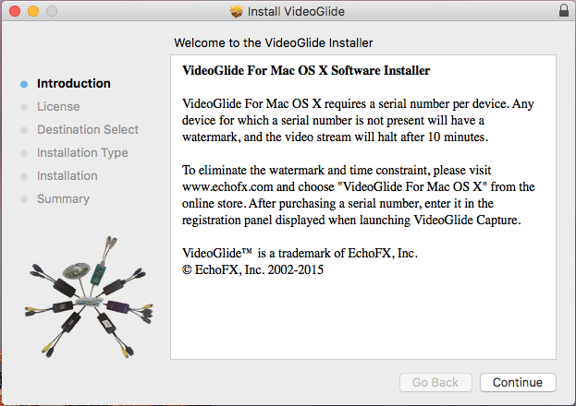Select the License step in the sidebar
This screenshot has height=406, width=576.
[58, 107]
